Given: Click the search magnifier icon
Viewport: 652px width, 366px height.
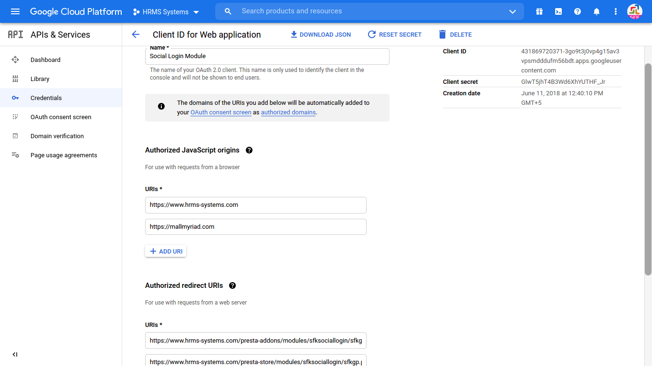Looking at the screenshot, I should pos(228,11).
